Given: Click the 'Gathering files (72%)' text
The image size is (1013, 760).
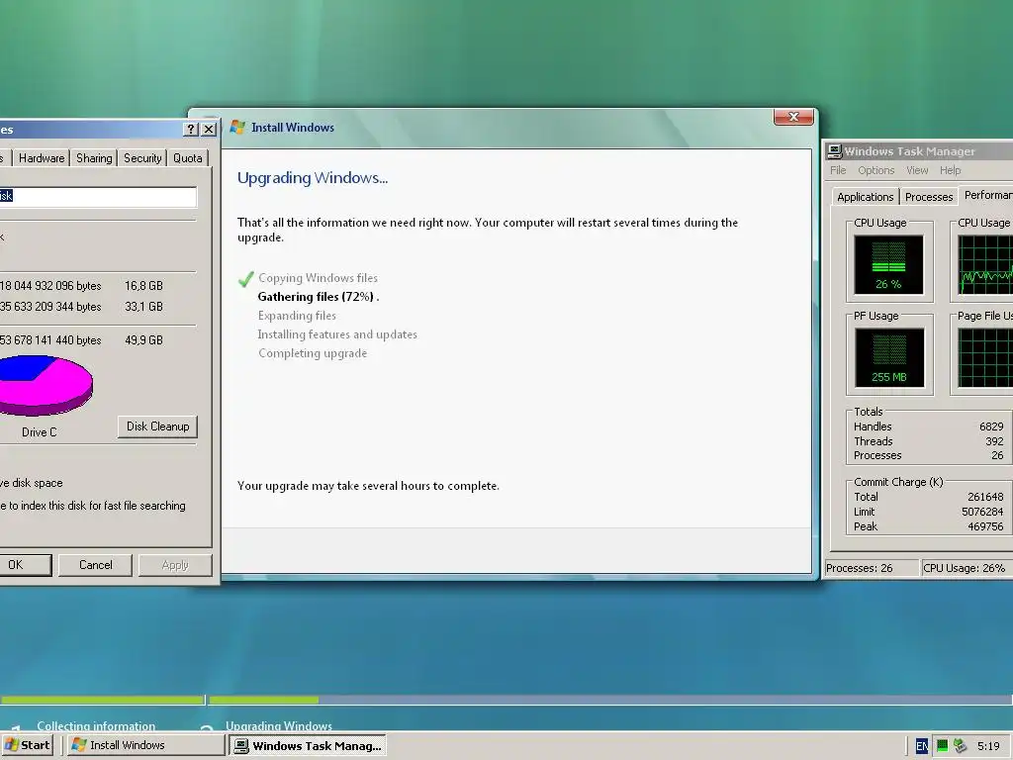Looking at the screenshot, I should (x=316, y=297).
